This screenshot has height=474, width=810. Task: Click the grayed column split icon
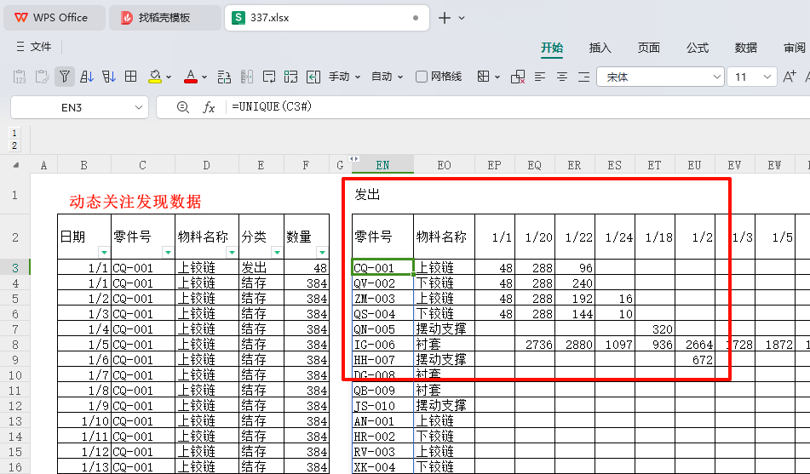pyautogui.click(x=247, y=77)
